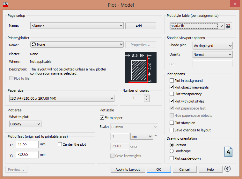Image resolution: width=242 pixels, height=179 pixels.
Task: Uncheck Fit to paper
Action: 102,118
